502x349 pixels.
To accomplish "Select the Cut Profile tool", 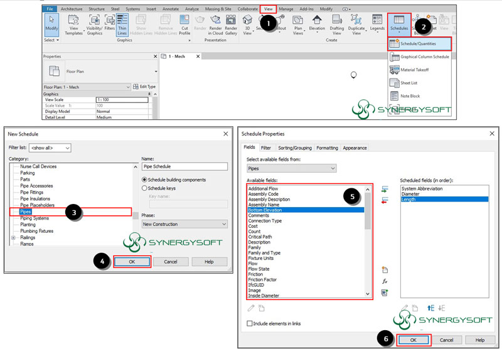I will 184,25.
